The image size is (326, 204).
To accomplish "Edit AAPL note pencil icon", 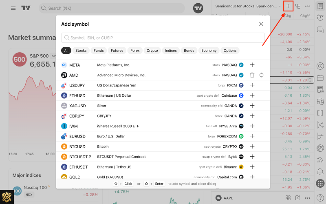I will point(298,198).
